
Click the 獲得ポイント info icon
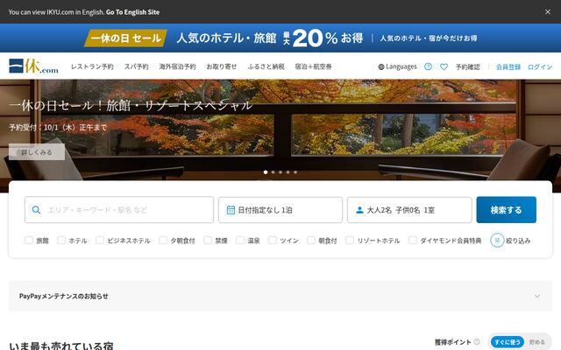[x=477, y=342]
